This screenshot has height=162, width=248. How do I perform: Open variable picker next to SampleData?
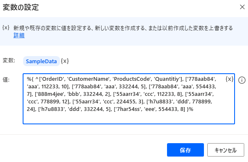click(x=65, y=61)
